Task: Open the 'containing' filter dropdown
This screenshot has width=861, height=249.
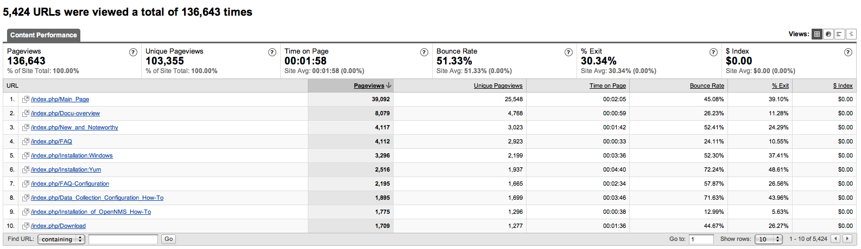Action: pyautogui.click(x=61, y=239)
